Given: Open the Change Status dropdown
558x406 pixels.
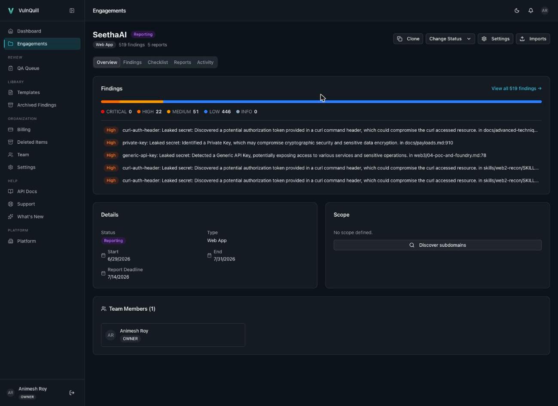Looking at the screenshot, I should coord(450,39).
